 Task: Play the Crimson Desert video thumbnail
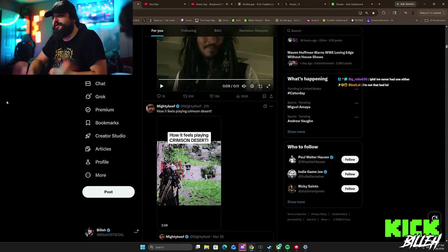pos(189,173)
